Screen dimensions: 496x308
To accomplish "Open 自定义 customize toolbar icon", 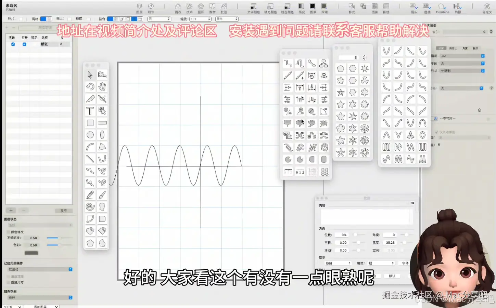I will point(487,8).
